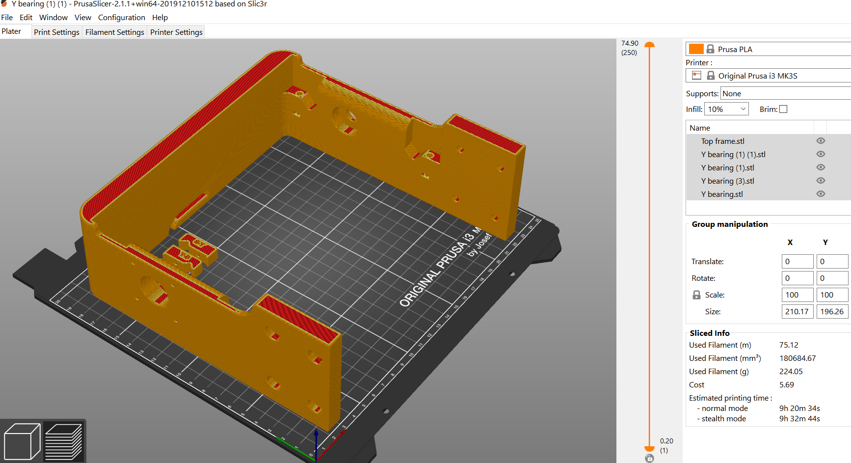Viewport: 851px width, 463px height.
Task: Open the Infill 10% dropdown
Action: (726, 109)
